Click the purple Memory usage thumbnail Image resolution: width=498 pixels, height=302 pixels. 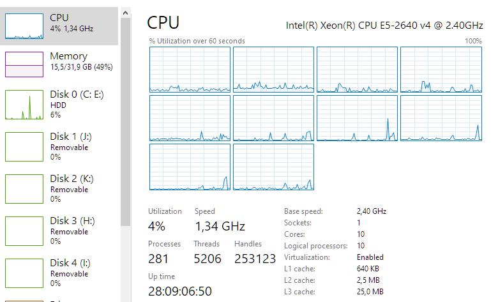(x=23, y=64)
